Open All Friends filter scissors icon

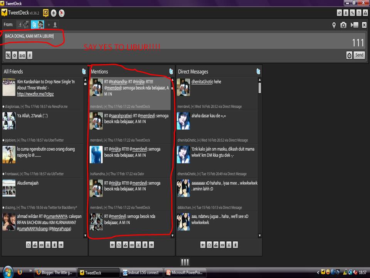48,245
